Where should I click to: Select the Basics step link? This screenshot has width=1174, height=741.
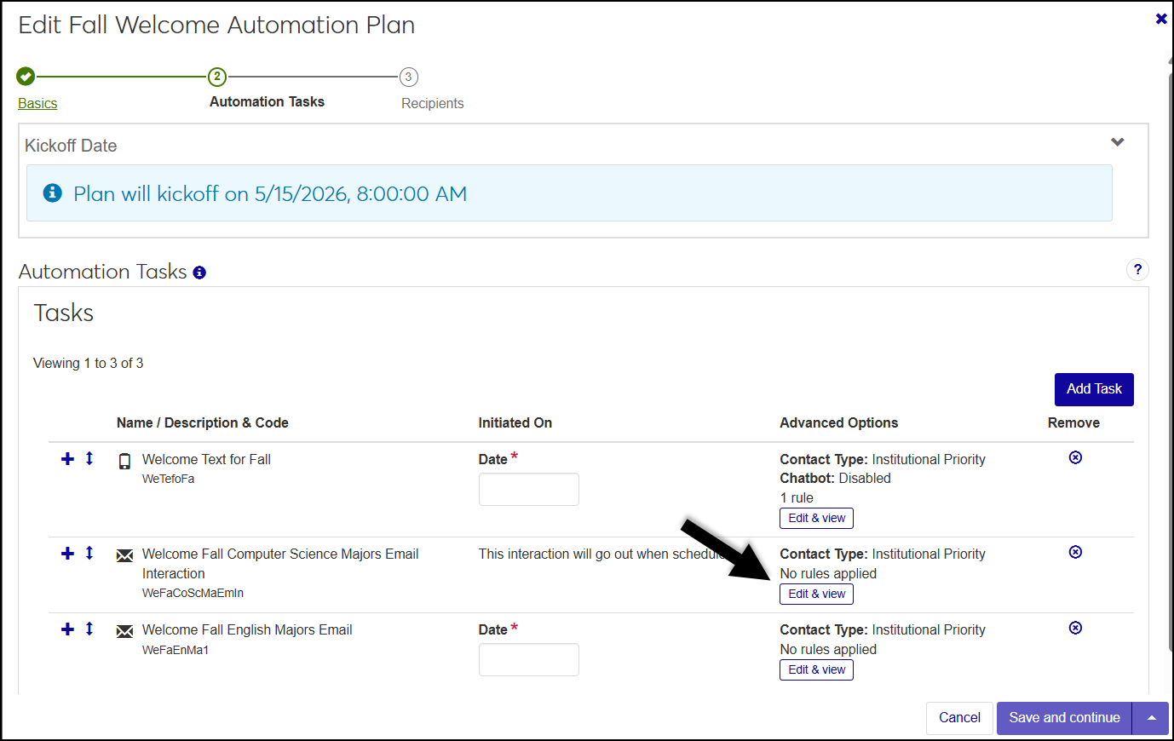coord(37,103)
